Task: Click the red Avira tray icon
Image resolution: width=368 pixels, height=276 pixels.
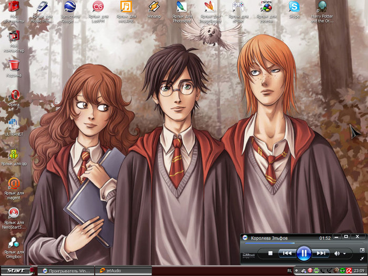Action: click(x=349, y=271)
